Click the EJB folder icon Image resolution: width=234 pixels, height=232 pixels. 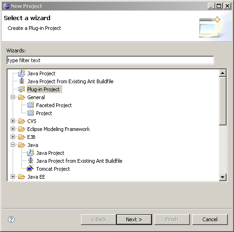[22, 137]
